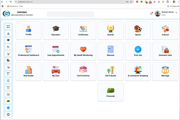Viewport: 180px width, 120px height.
Task: Click the GWHOMAI logo
Action: pos(6,13)
